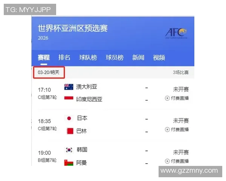The width and height of the screenshot is (226, 181).
Task: Click the Indonesia flag icon
Action: coord(69,98)
